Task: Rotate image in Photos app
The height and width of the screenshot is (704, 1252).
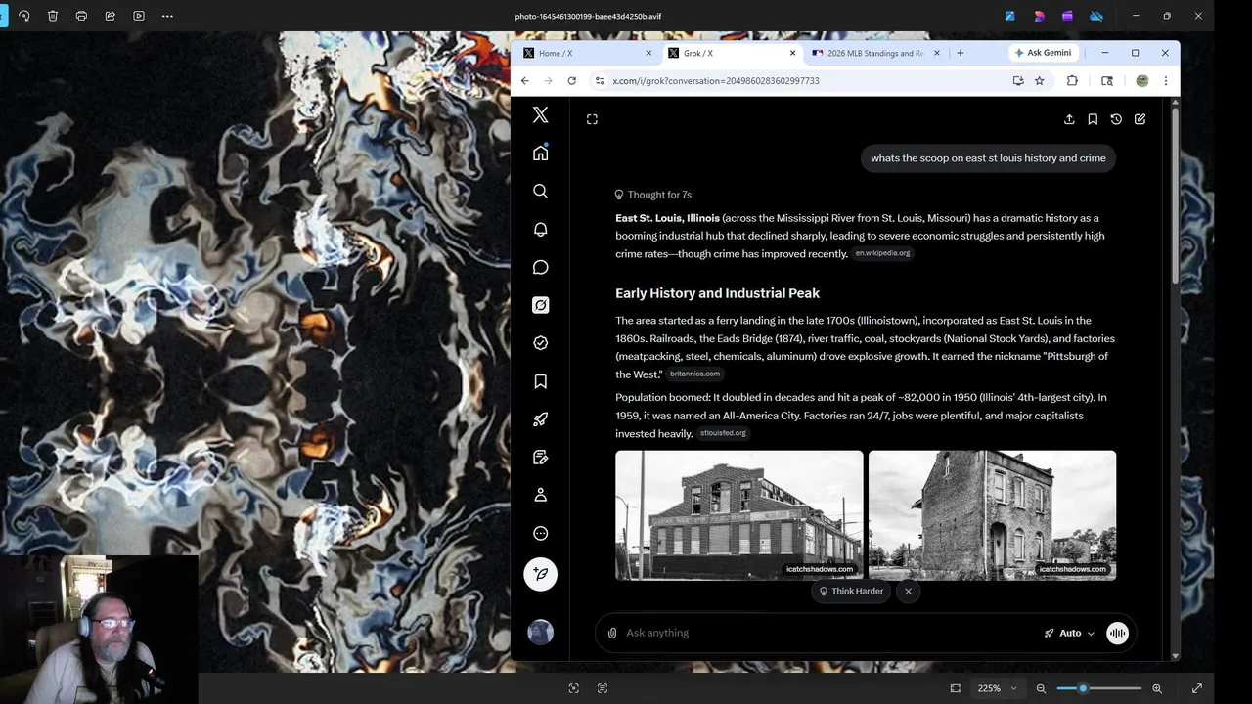Action: point(24,16)
